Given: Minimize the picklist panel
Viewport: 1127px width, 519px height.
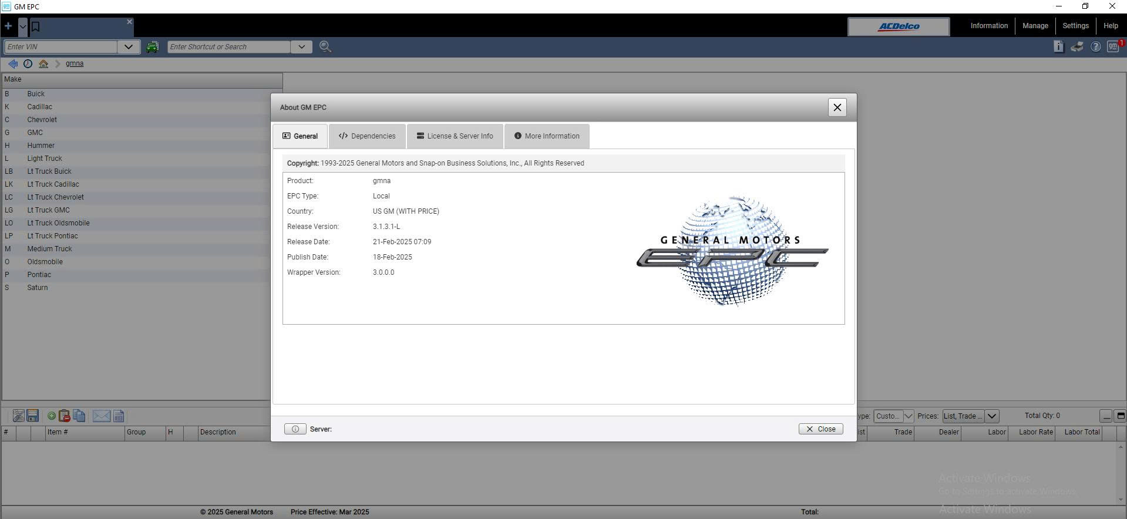Looking at the screenshot, I should point(1106,416).
